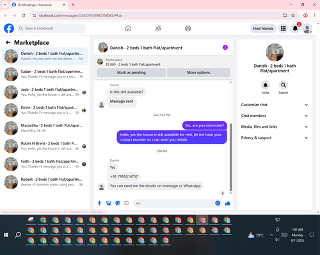Open the Friends icon in top navigation
Screen dimensions: 320x255
tap(158, 28)
